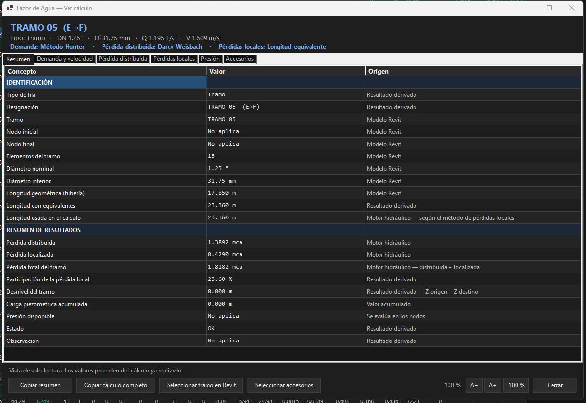Click the app icon in the title bar
The height and width of the screenshot is (403, 586).
(10, 8)
